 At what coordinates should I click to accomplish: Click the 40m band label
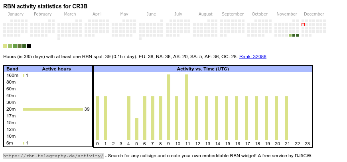[11, 96]
